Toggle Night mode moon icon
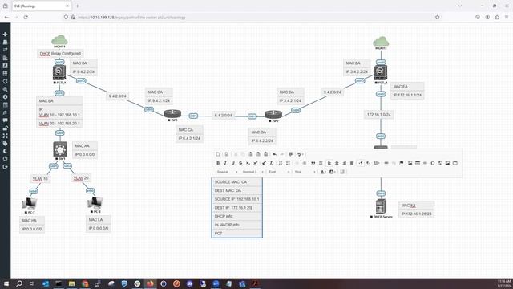This screenshot has width=513, height=289. click(x=5, y=151)
